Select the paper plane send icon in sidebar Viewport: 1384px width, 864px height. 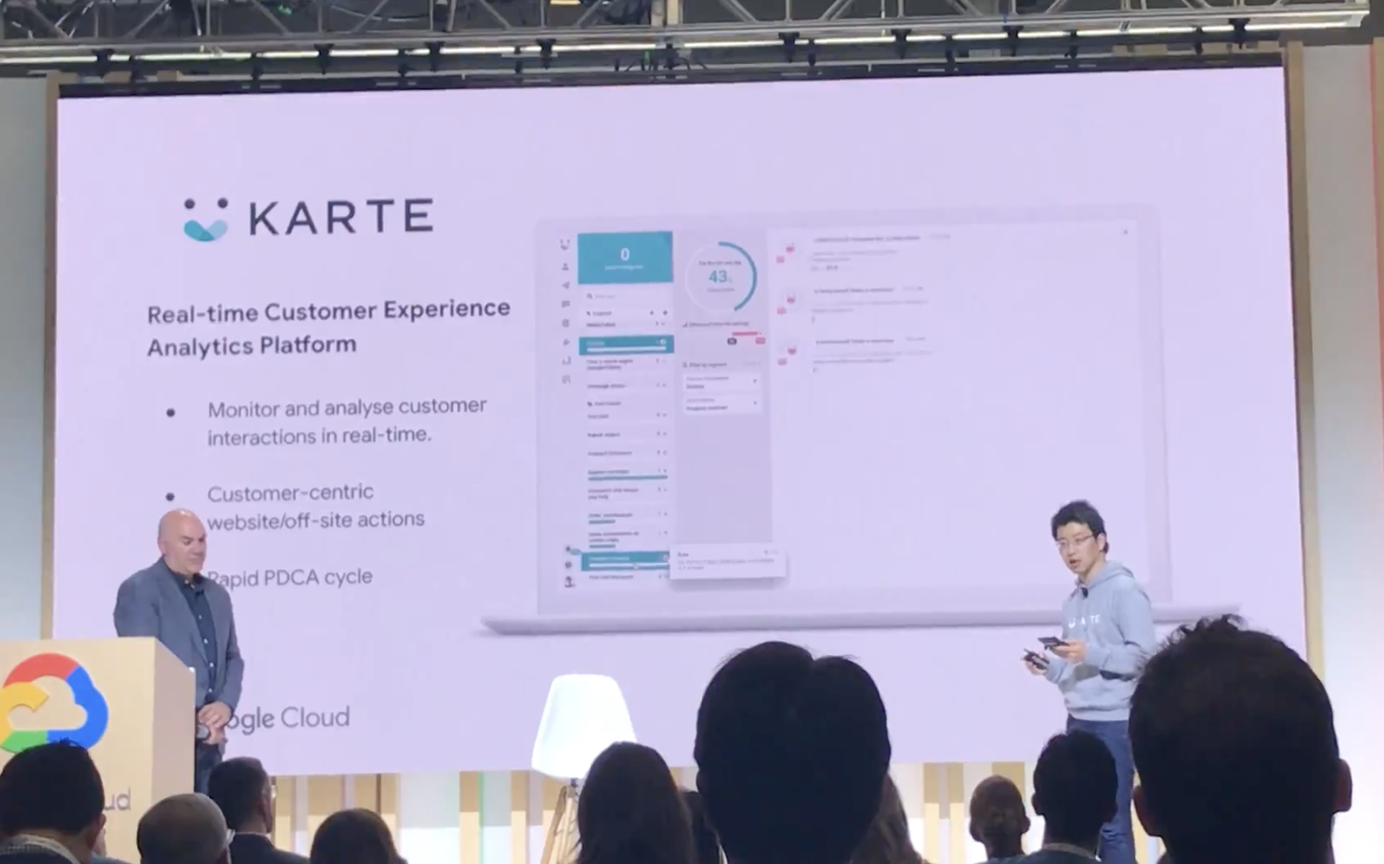pyautogui.click(x=565, y=285)
